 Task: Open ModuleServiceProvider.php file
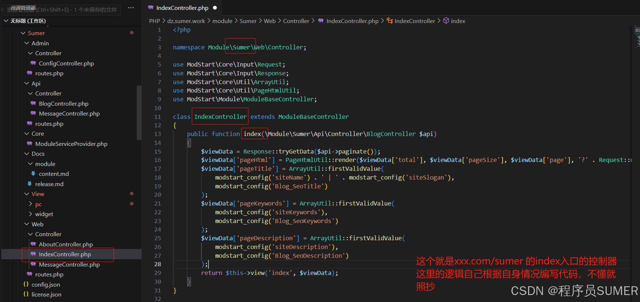coord(71,144)
